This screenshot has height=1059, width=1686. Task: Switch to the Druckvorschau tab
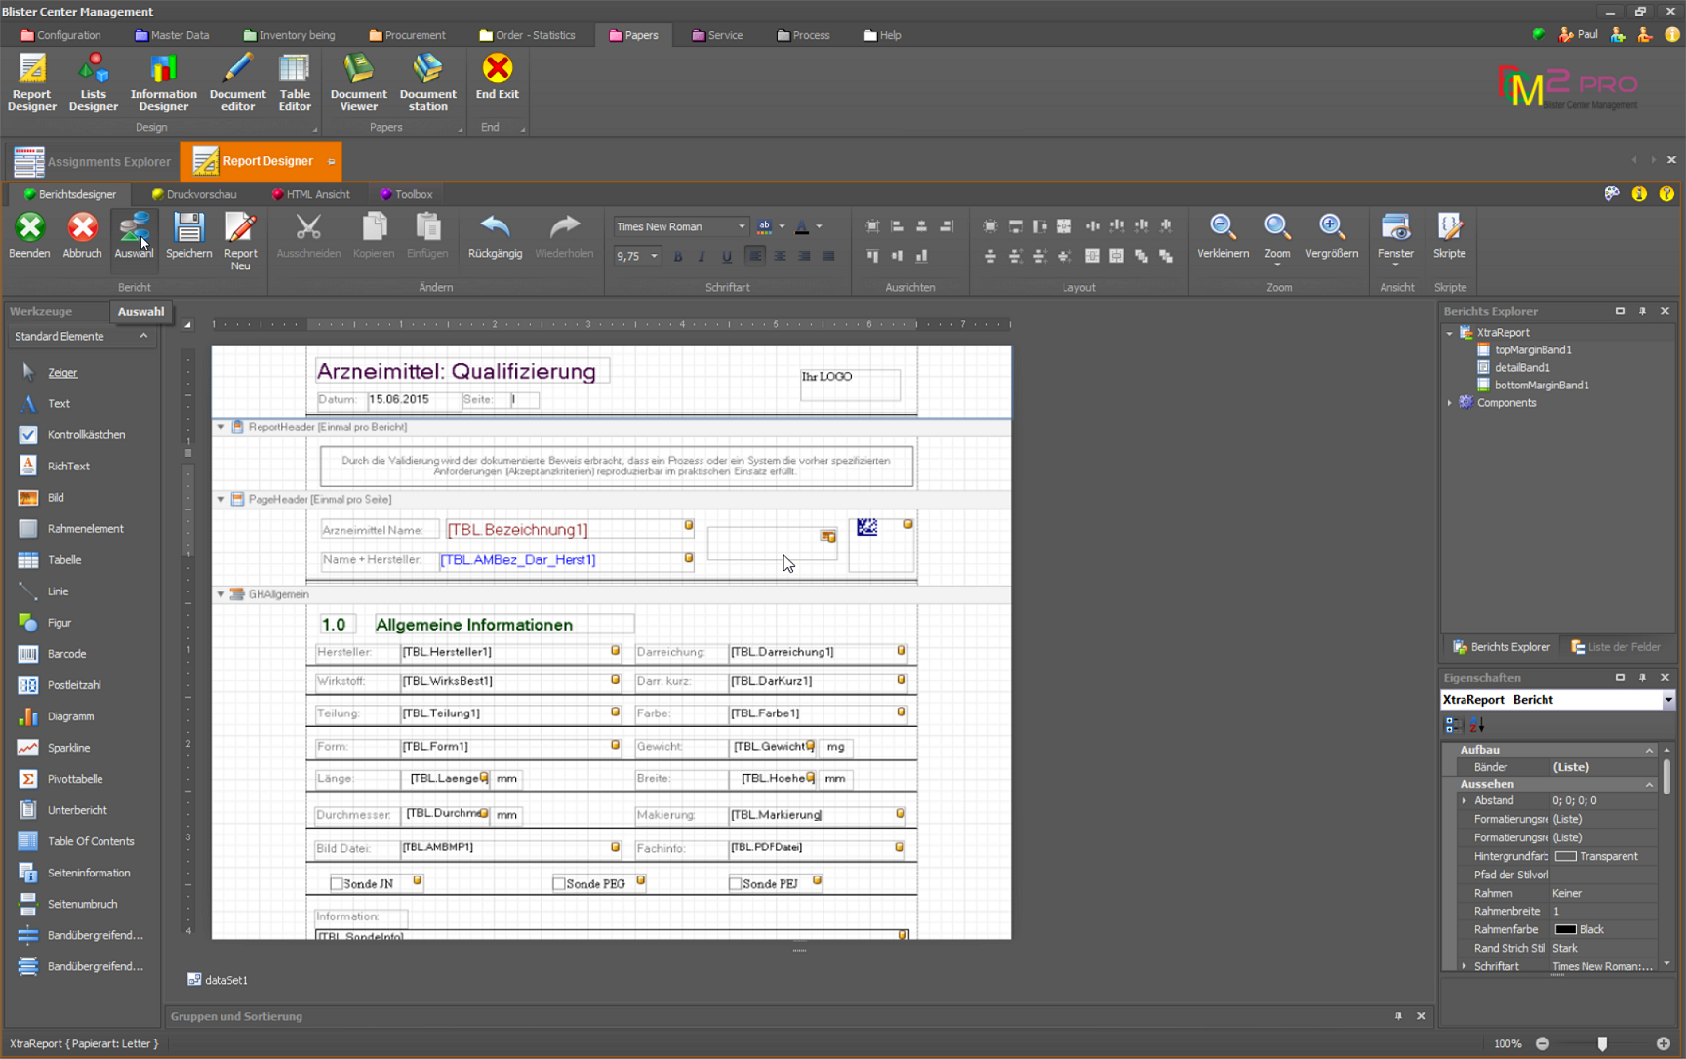(200, 194)
